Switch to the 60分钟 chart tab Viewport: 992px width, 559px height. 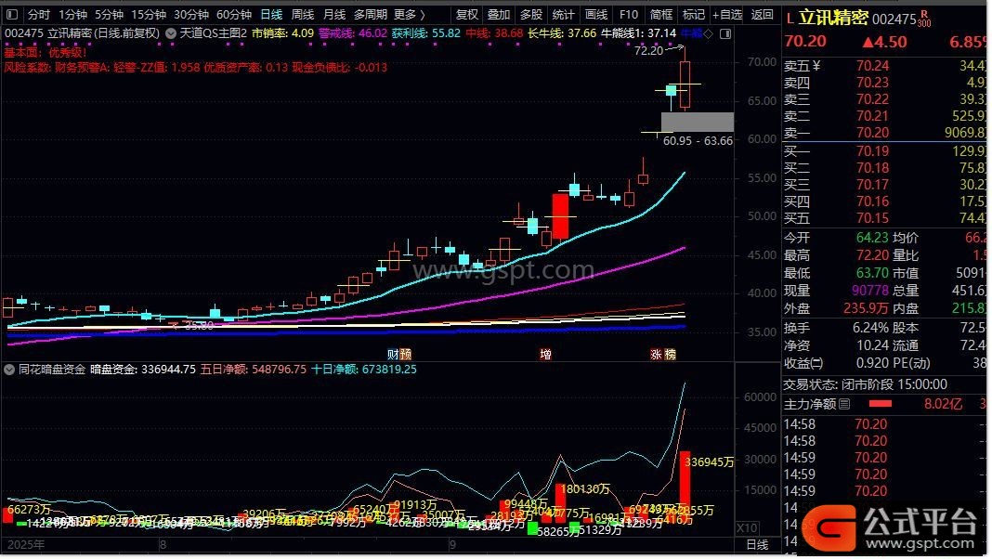[x=234, y=15]
